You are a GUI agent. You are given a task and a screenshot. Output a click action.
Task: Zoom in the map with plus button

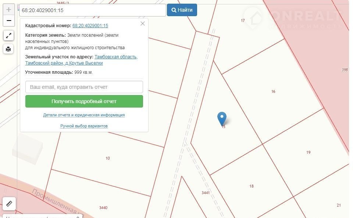coord(9,10)
